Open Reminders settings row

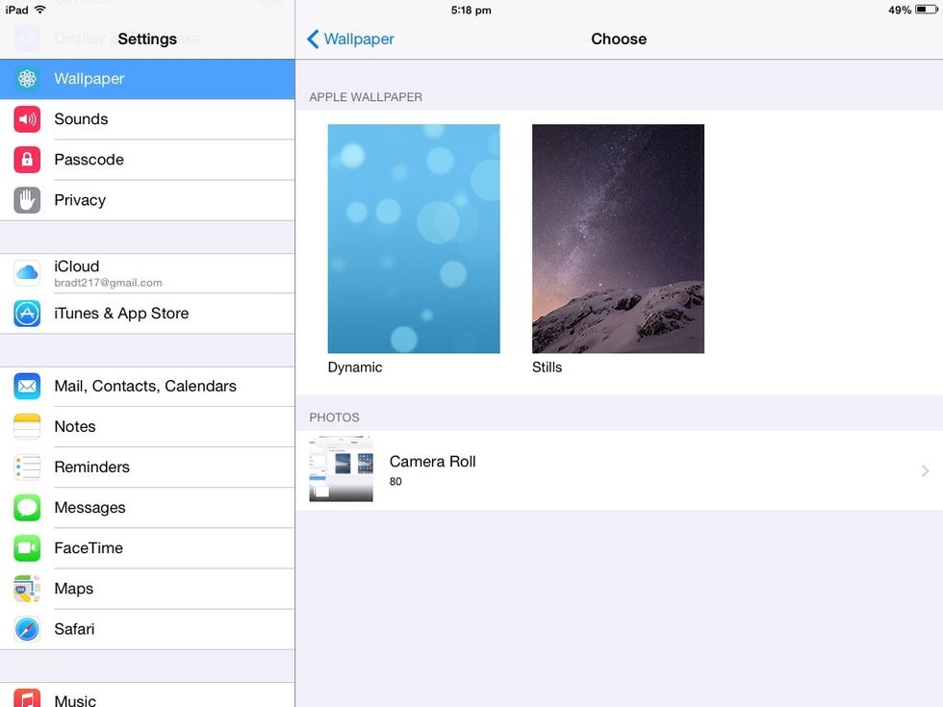(x=147, y=467)
